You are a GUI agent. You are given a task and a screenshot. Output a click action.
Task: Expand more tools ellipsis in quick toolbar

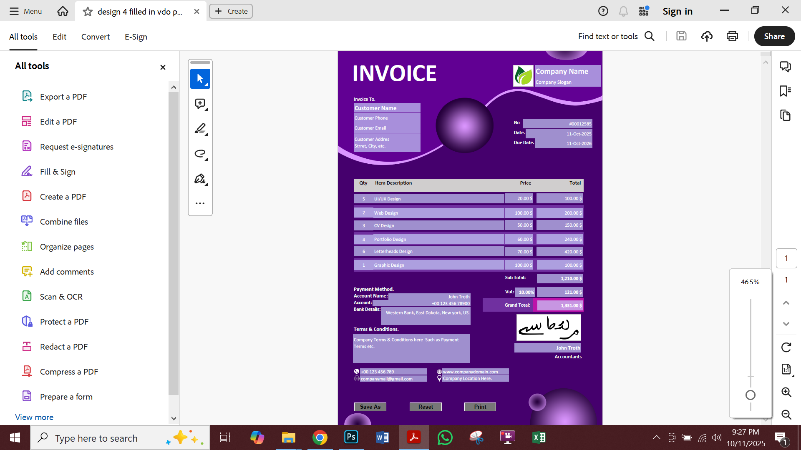coord(200,203)
